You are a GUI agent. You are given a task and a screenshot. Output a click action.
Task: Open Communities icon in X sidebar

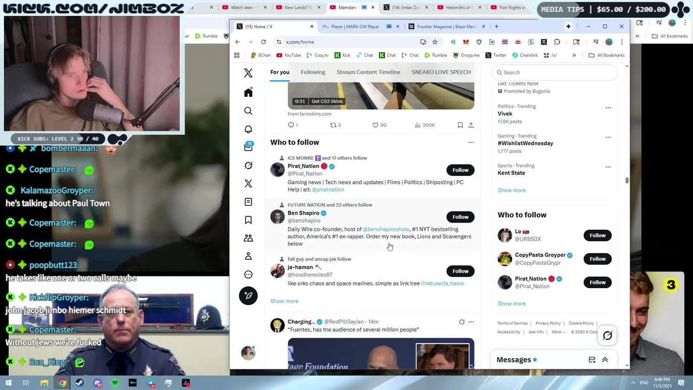(x=248, y=238)
